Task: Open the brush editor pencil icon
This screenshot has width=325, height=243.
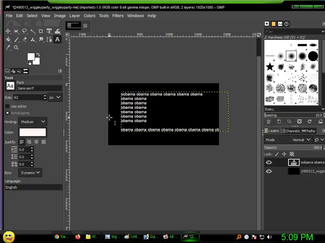Action: click(x=269, y=121)
